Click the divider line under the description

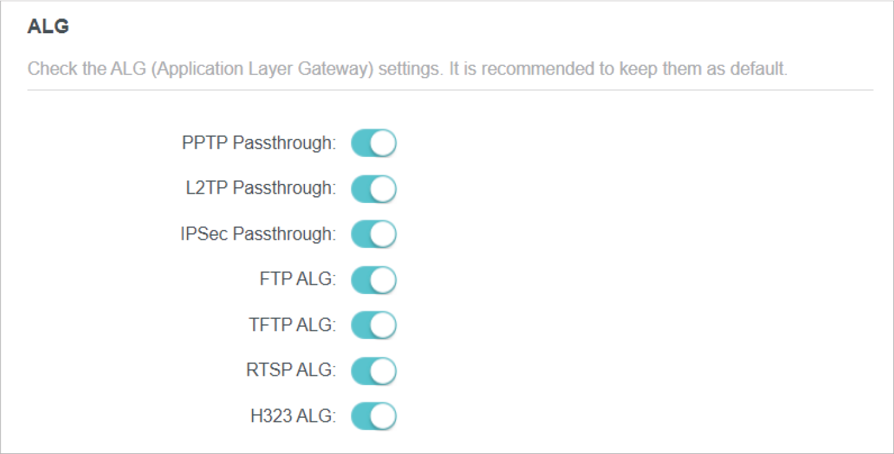pyautogui.click(x=450, y=90)
